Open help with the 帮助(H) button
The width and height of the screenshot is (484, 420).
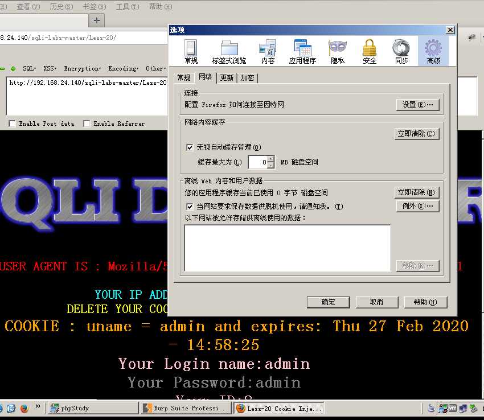[x=425, y=302]
